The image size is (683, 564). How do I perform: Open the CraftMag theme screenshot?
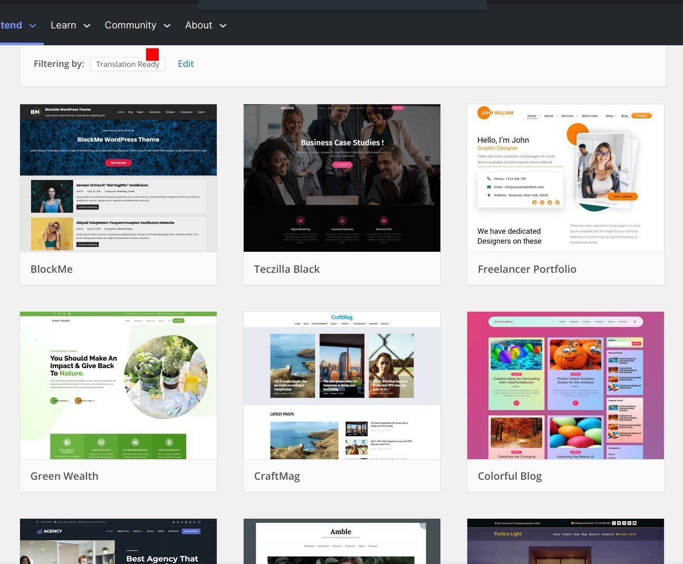click(342, 385)
